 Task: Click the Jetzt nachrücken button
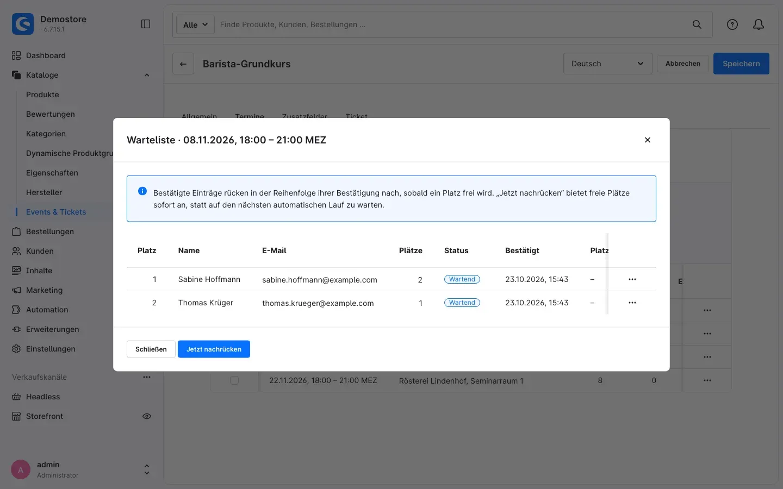[x=214, y=349]
